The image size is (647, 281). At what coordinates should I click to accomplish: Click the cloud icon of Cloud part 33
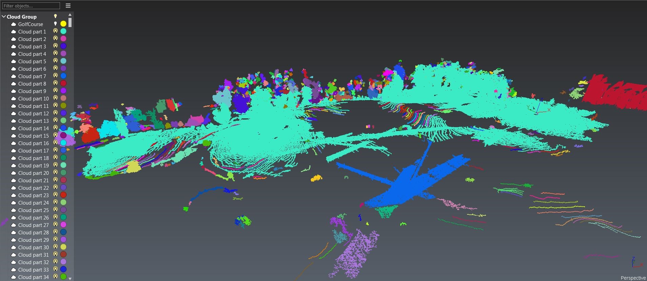[14, 270]
